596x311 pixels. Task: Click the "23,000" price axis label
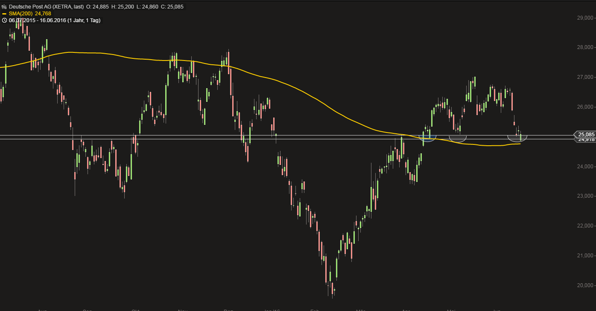tap(585, 196)
